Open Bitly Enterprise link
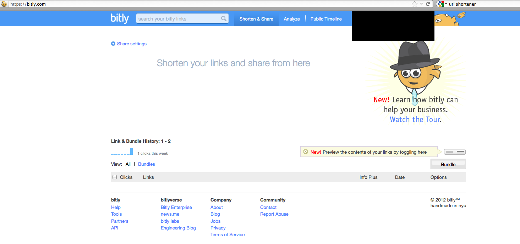This screenshot has height=244, width=520. 176,208
